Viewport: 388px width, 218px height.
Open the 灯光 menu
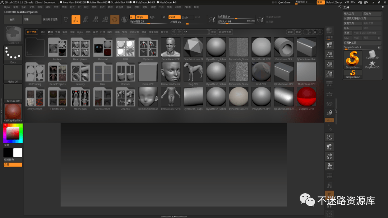72,7
